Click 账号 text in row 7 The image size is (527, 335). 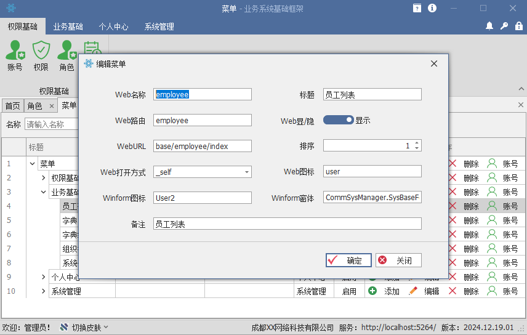510,249
